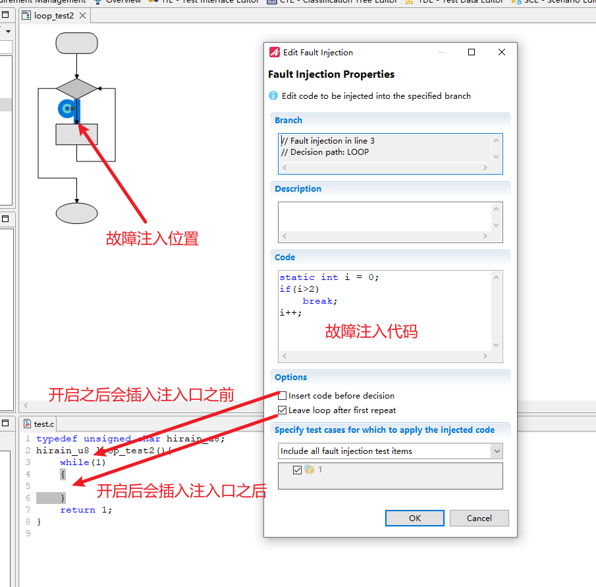Click 'Specify test cases for which' section header

point(385,430)
